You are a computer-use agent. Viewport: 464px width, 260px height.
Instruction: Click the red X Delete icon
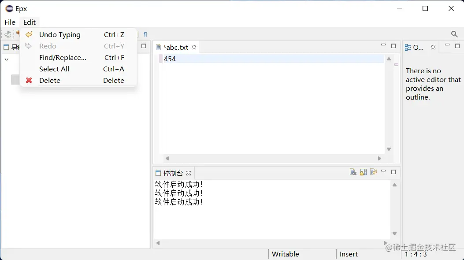(x=29, y=80)
